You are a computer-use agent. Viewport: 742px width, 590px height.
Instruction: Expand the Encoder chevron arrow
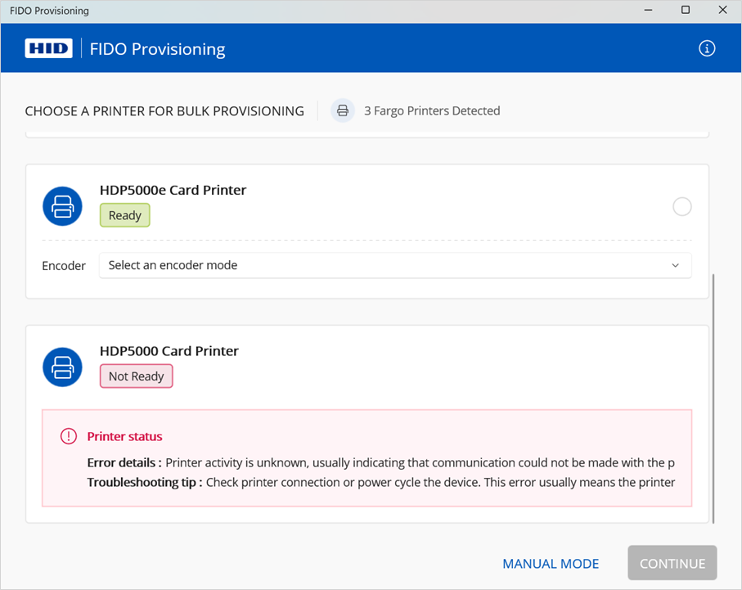coord(675,265)
